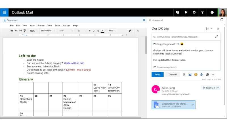227x127 pixels.
Task: Click the Send button
Action: pyautogui.click(x=157, y=75)
